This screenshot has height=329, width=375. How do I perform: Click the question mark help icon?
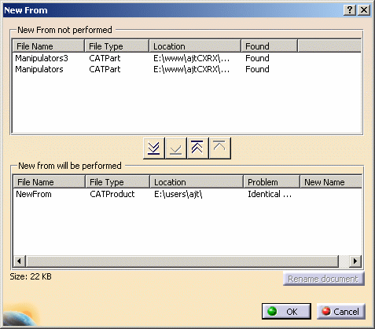pyautogui.click(x=350, y=10)
